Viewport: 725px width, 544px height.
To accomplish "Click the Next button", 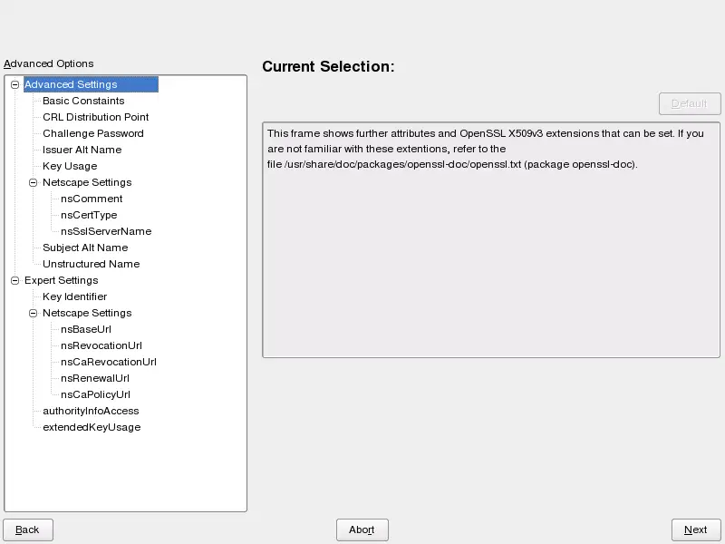I will [696, 529].
